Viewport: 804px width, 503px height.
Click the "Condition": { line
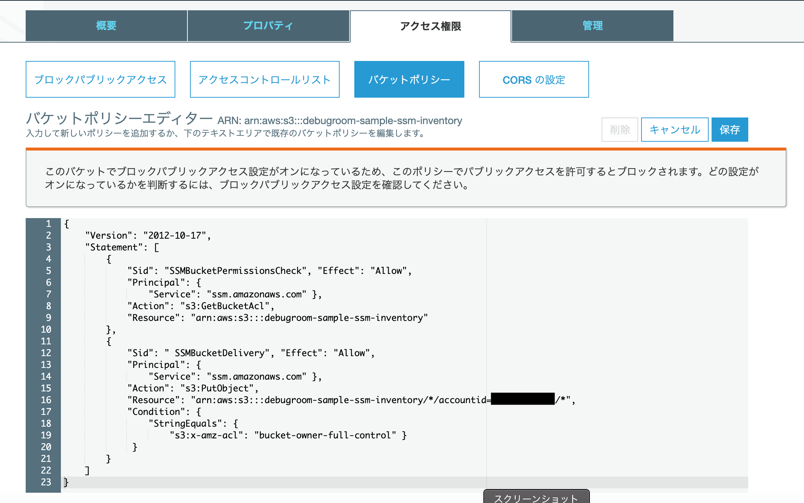coord(164,412)
